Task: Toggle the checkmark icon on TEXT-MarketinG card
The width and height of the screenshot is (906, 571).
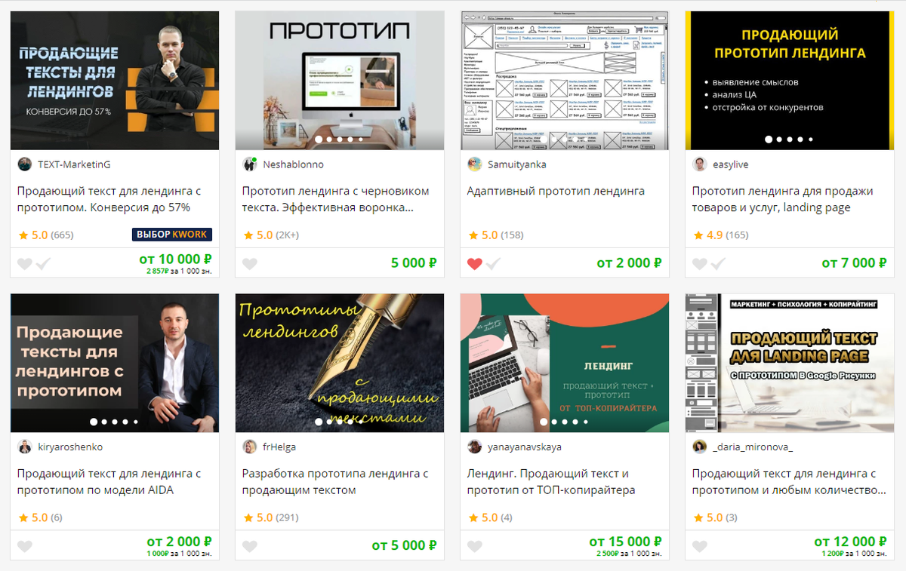Action: [43, 264]
